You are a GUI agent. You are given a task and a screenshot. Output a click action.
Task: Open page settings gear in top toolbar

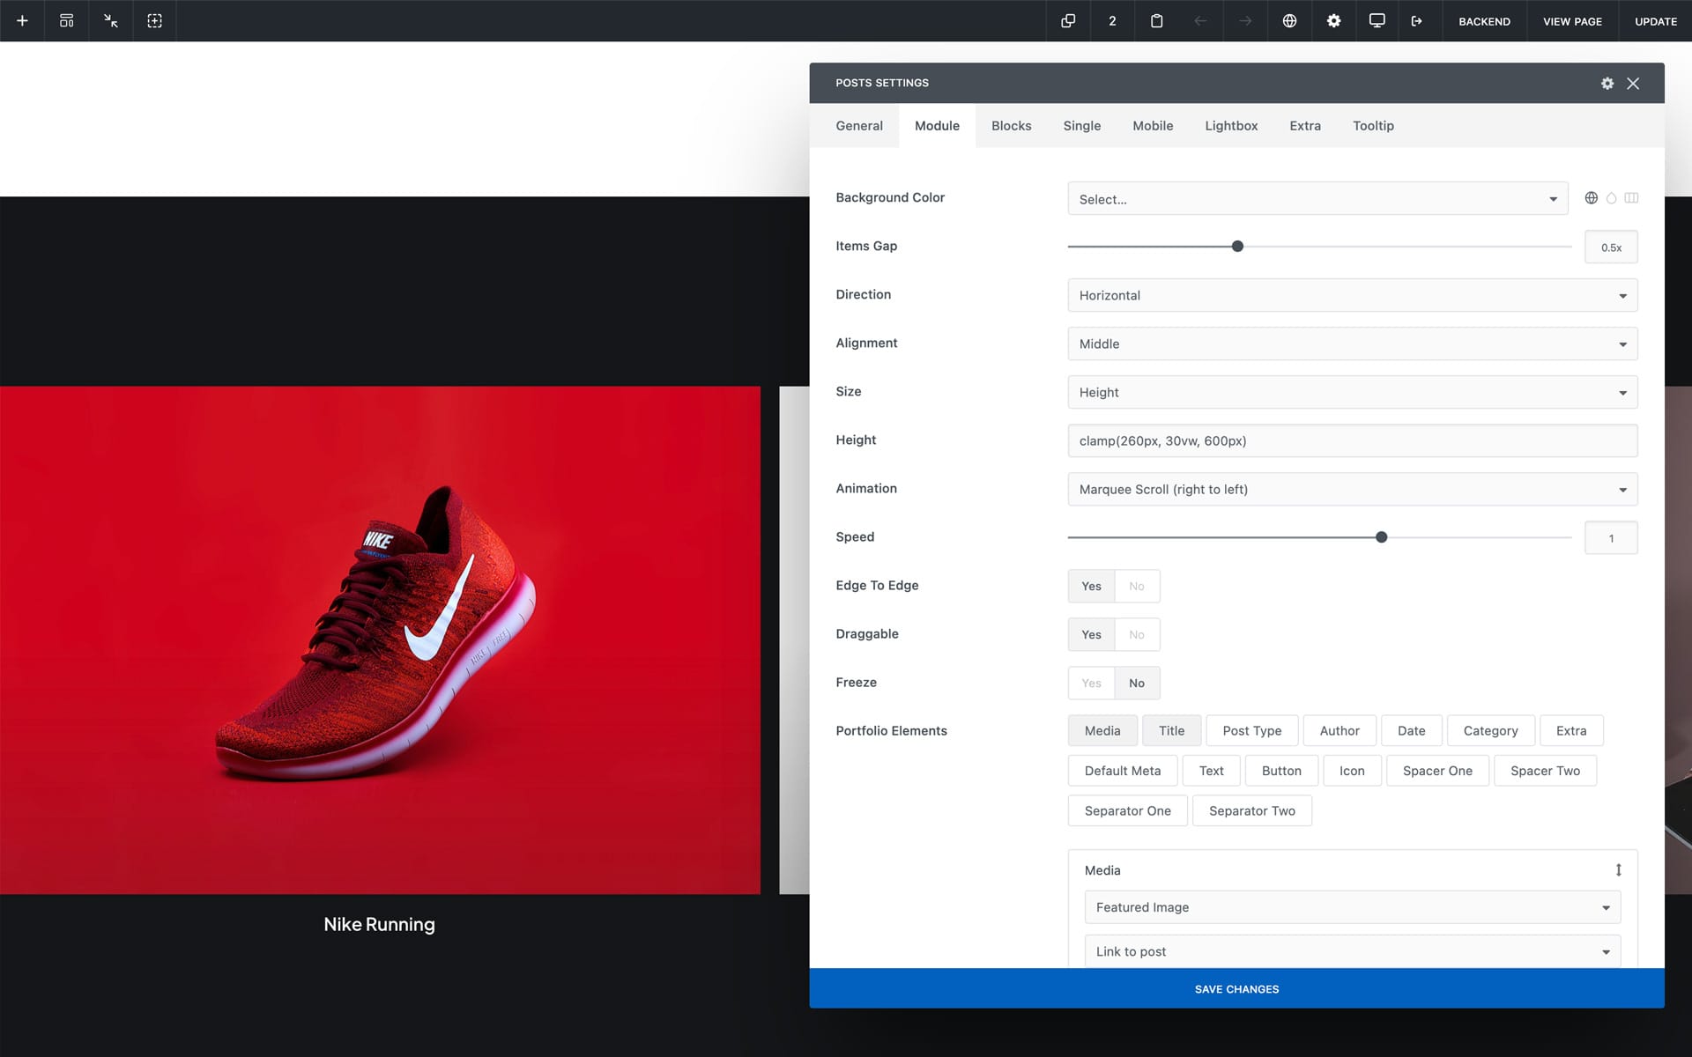[x=1333, y=20]
